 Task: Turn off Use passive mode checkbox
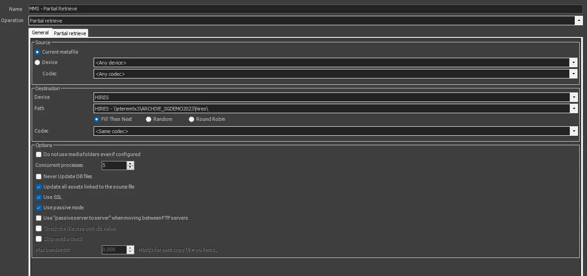[39, 208]
